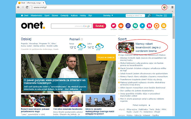Reload the page with the refresh icon
Image resolution: width=191 pixels, height=119 pixels.
27,7
